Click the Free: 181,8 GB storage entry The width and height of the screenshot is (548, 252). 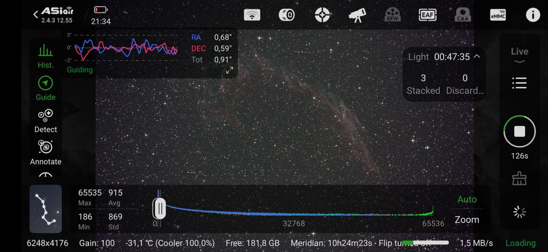(253, 243)
